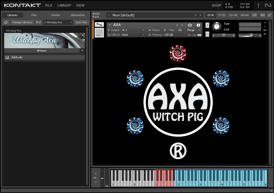The width and height of the screenshot is (274, 193).
Task: Adjust the instrument volume slider
Action: point(250,36)
